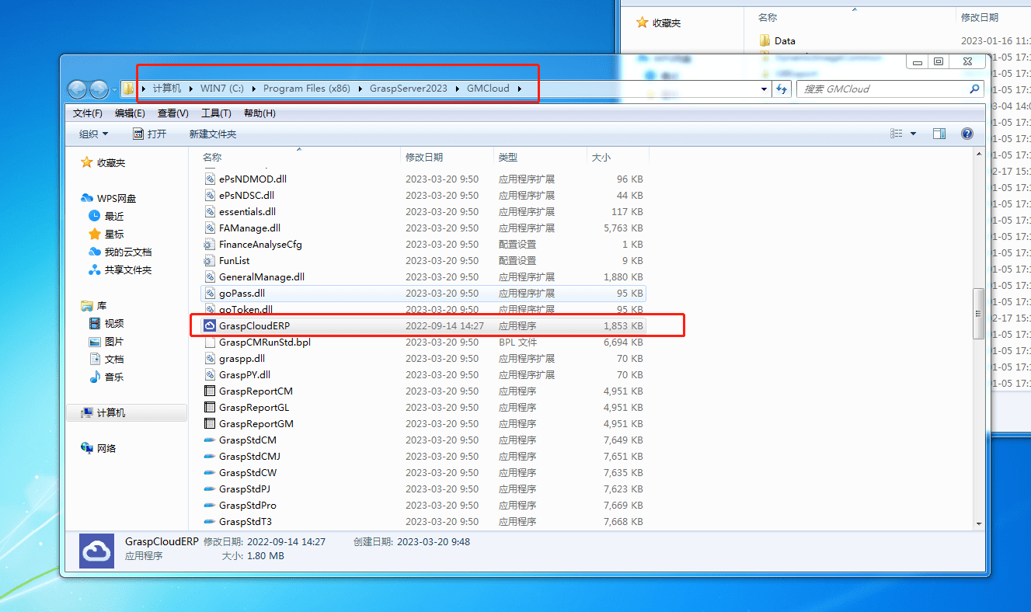Image resolution: width=1031 pixels, height=612 pixels.
Task: Open the recent pages dropdown arrow
Action: coord(114,89)
